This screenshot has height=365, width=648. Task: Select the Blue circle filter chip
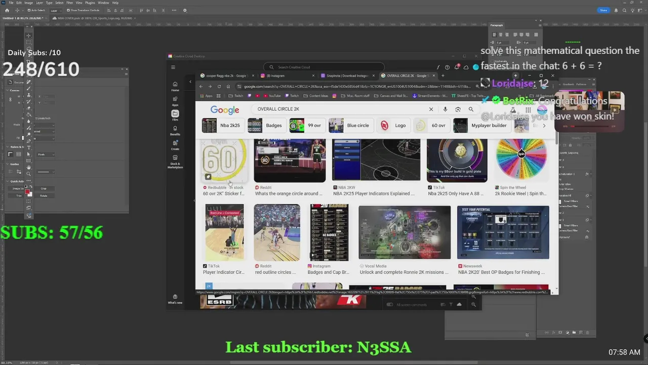click(x=350, y=125)
